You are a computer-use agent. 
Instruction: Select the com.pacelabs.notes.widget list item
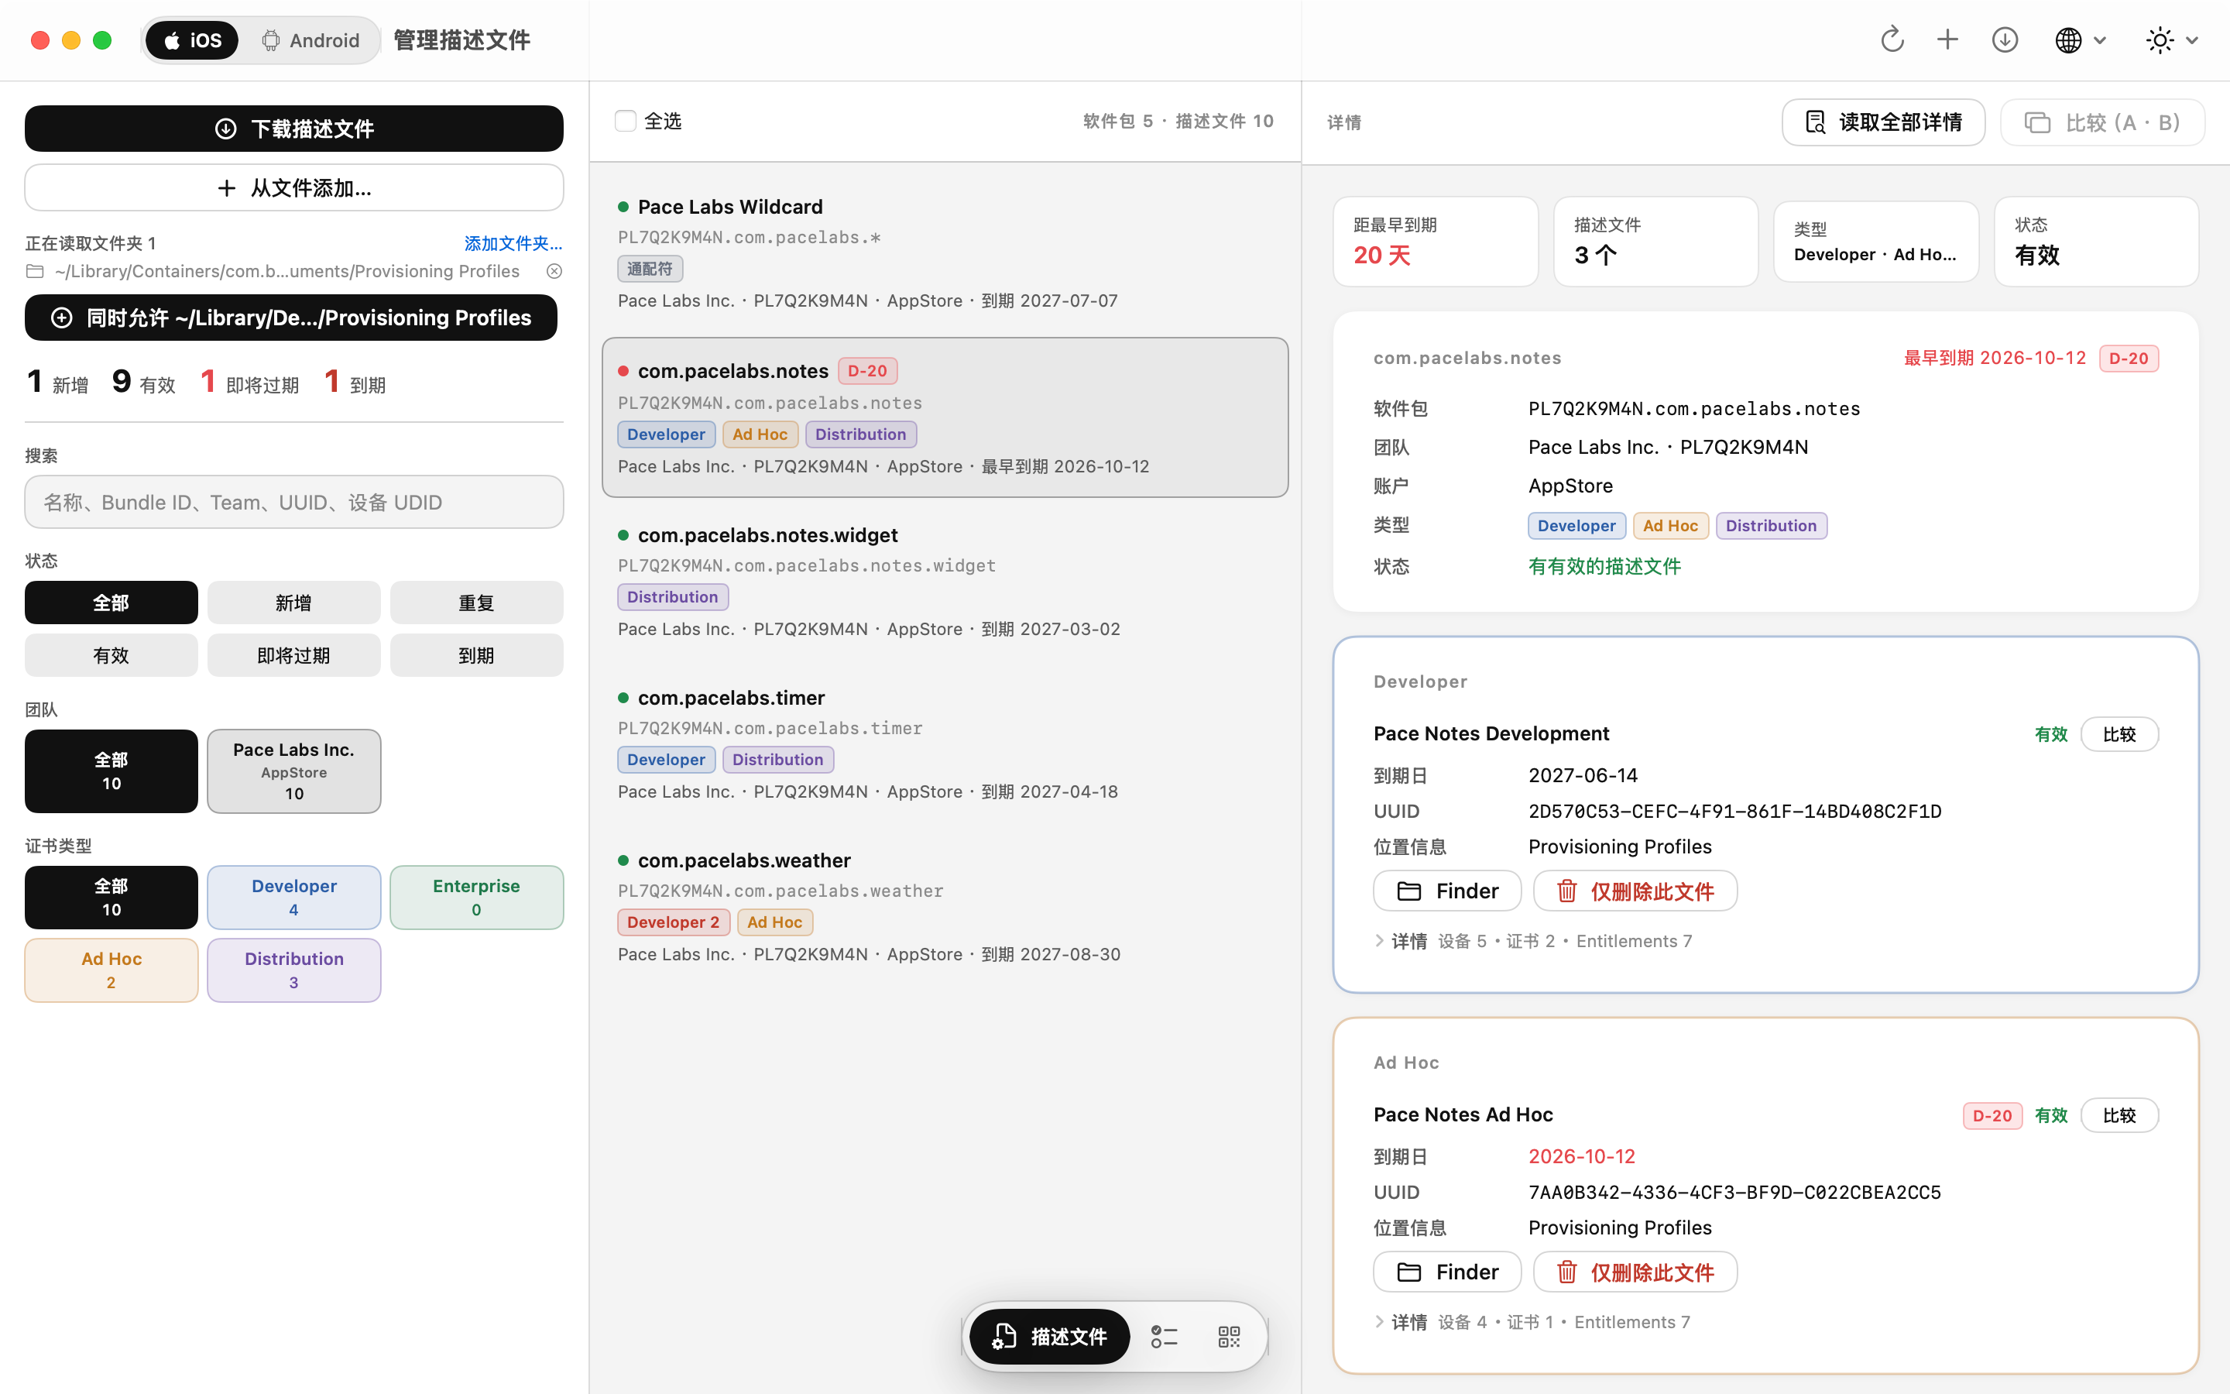pyautogui.click(x=945, y=581)
